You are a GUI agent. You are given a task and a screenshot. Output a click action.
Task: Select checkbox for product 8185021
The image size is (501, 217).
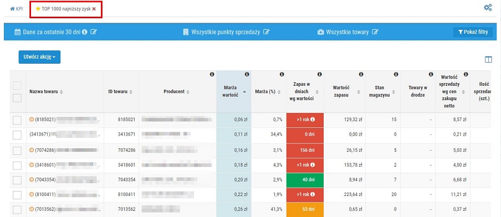17,120
